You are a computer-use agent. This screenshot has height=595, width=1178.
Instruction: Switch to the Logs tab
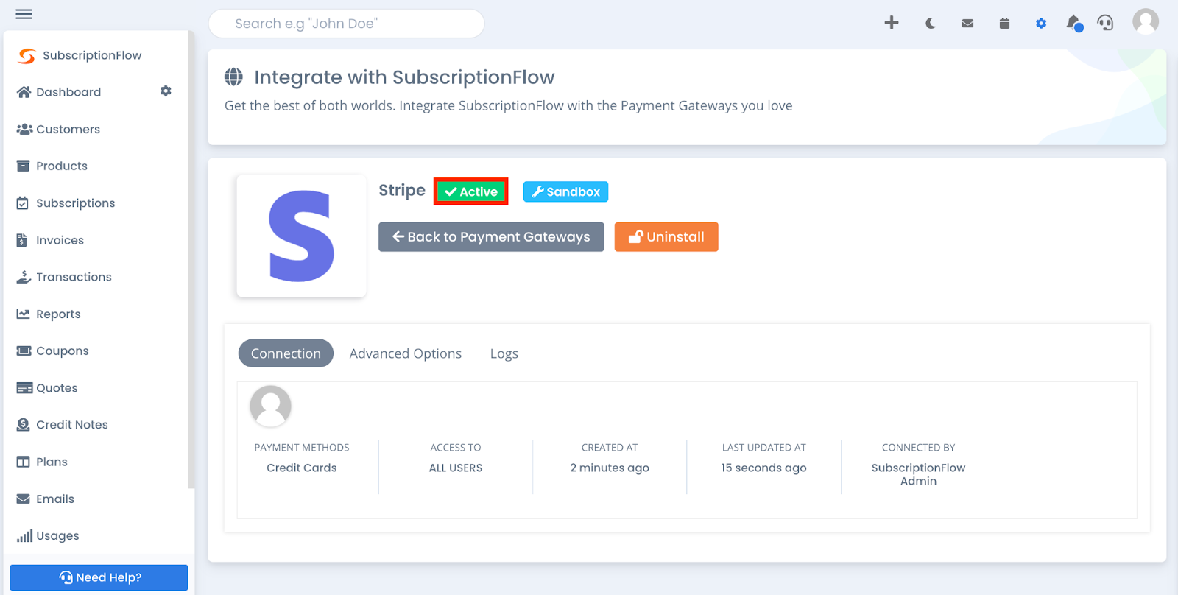coord(504,353)
